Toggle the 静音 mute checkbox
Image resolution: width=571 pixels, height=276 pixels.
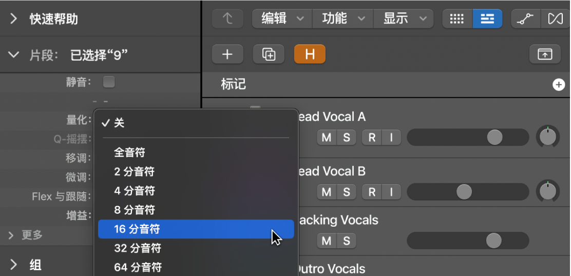pyautogui.click(x=109, y=82)
